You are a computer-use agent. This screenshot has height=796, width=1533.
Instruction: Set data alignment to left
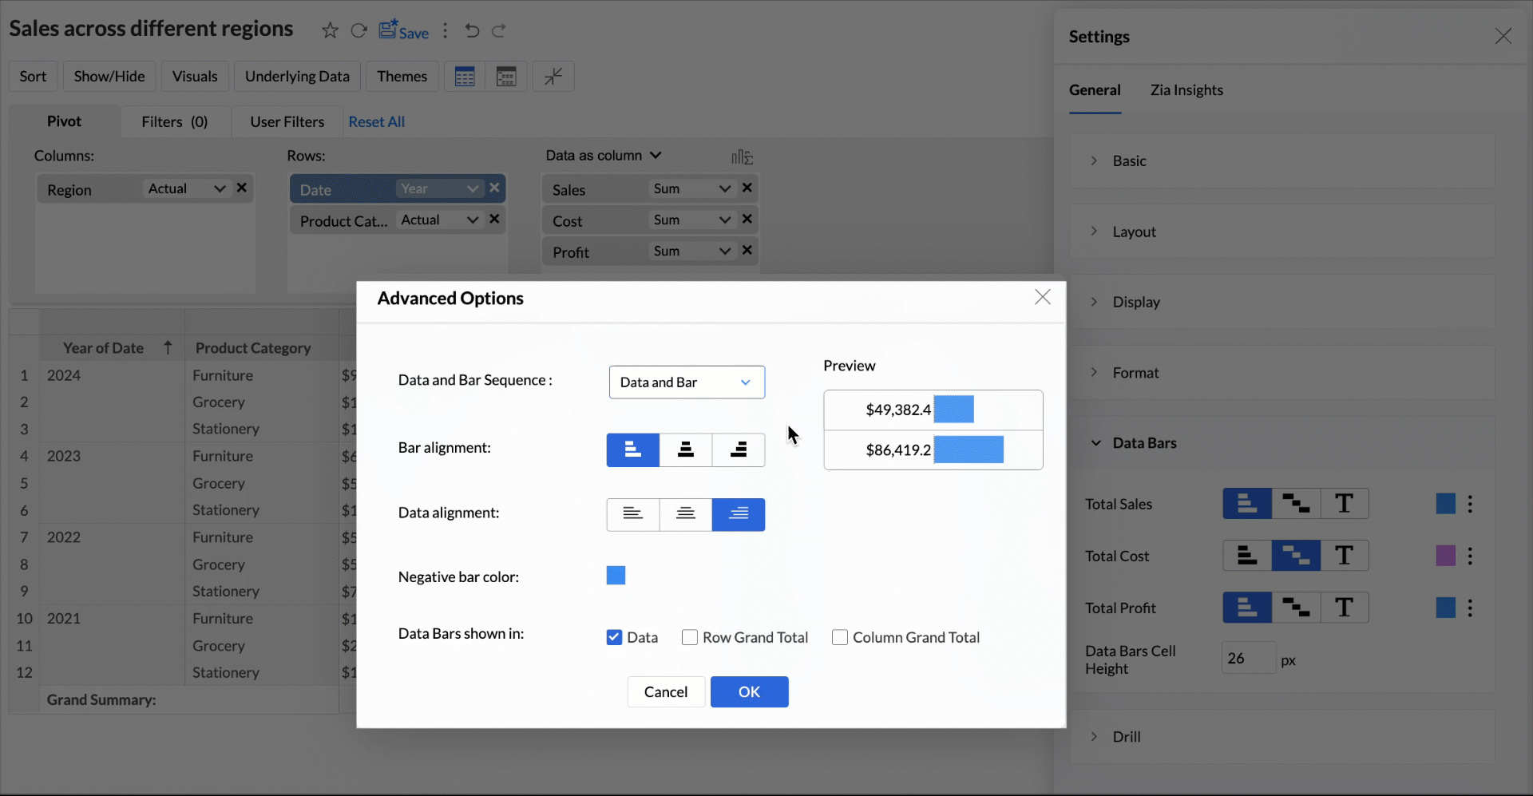[x=633, y=515]
